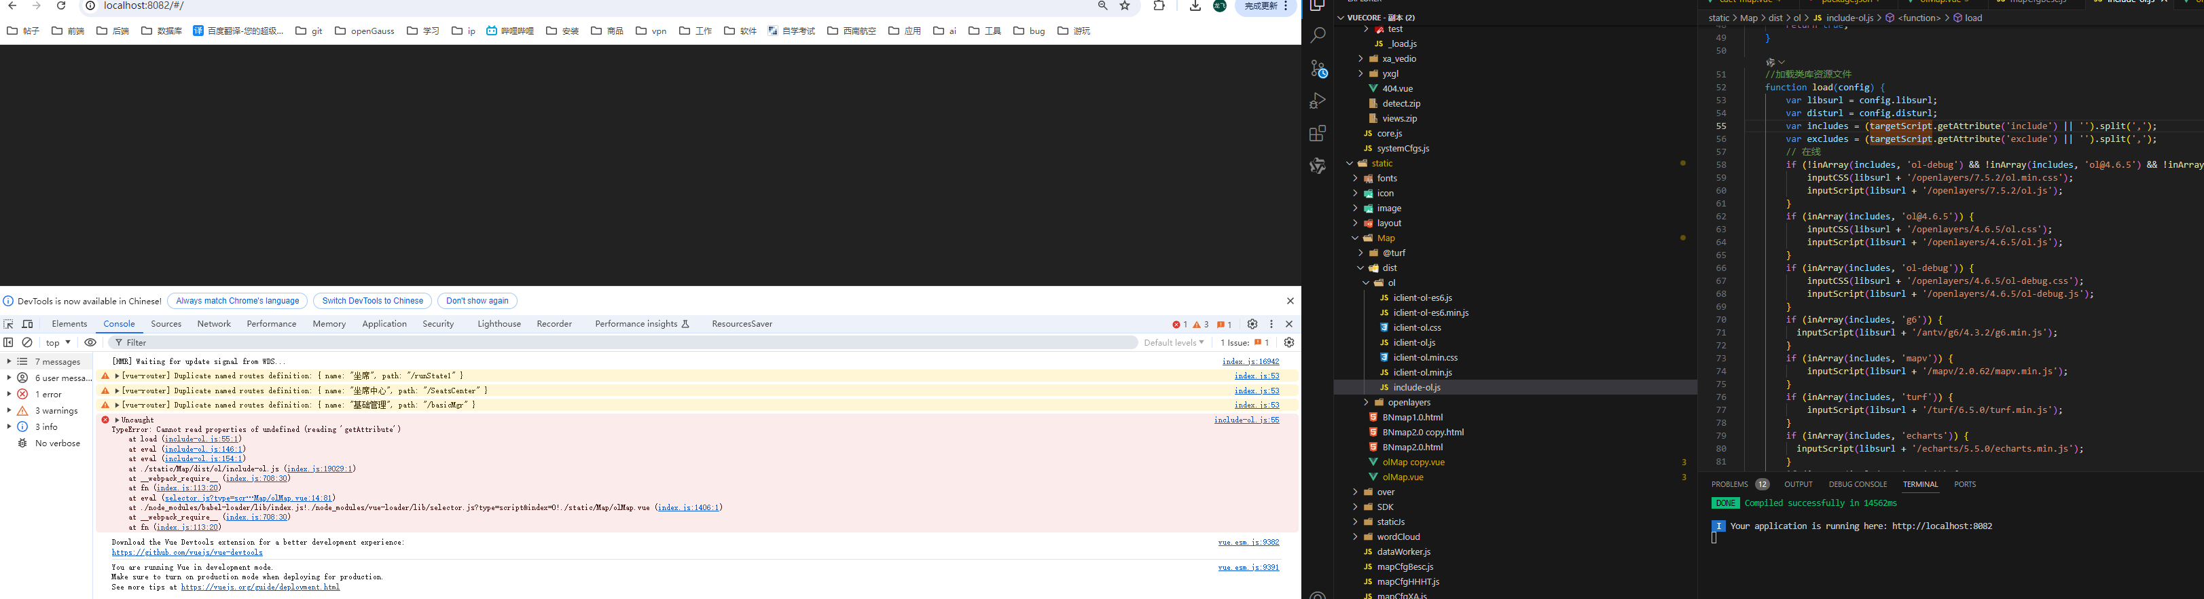Open Chrome kebab menu beside 完成更新
The height and width of the screenshot is (599, 2204).
[1286, 6]
